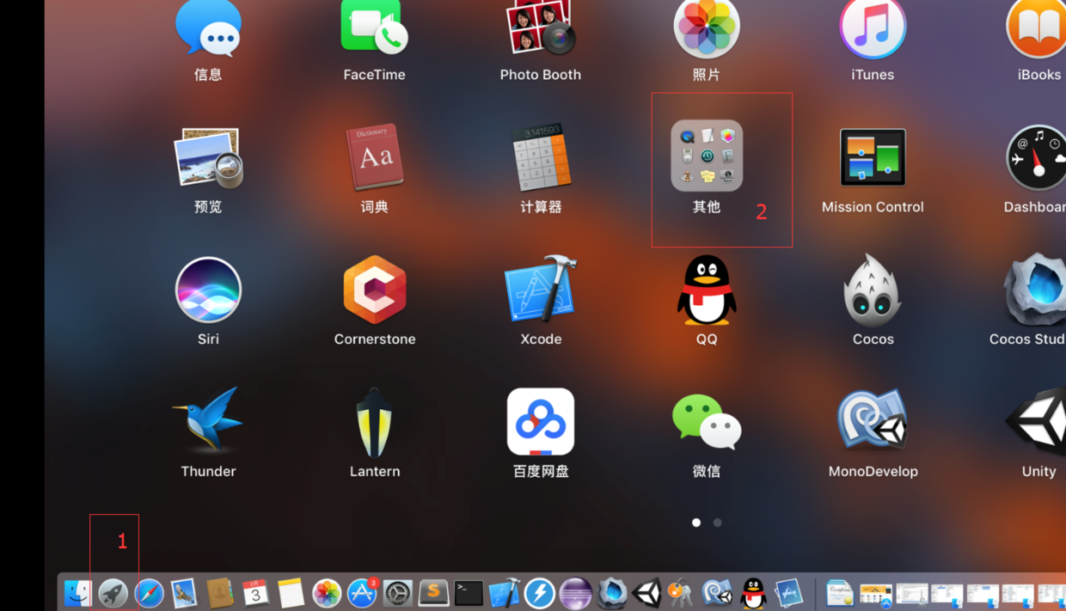
Task: Switch to the second Launchpad page dot
Action: point(717,522)
